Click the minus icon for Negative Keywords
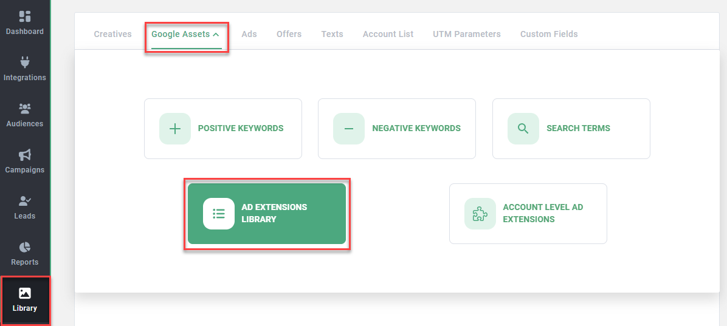Screen dimensions: 727x326 [349, 129]
